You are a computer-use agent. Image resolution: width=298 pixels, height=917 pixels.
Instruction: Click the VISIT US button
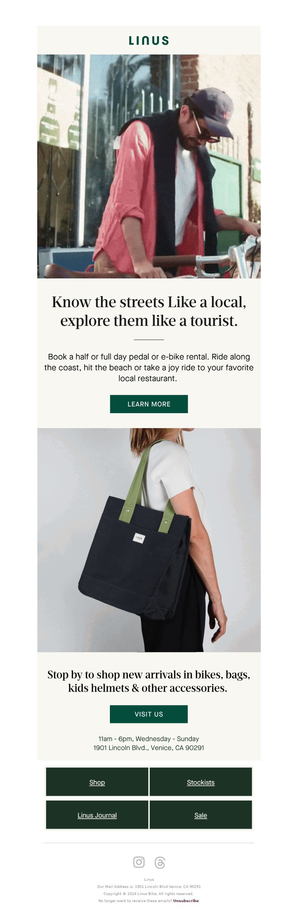click(149, 714)
